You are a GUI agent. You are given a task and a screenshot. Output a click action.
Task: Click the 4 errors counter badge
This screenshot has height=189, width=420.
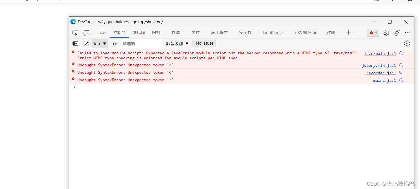point(373,33)
